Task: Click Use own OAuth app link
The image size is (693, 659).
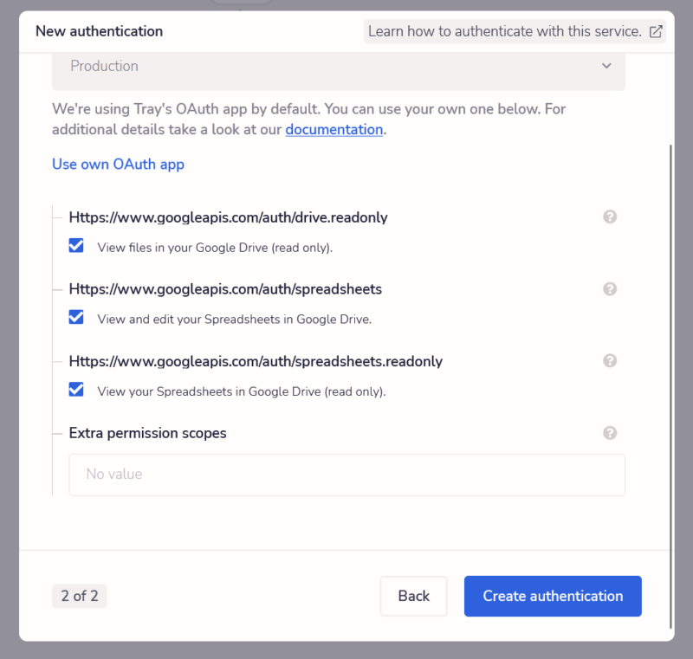Action: [118, 164]
